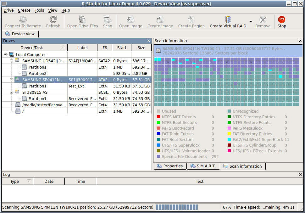The image size is (305, 213).
Task: Click the Create Virtual RAID icon
Action: pos(228,20)
